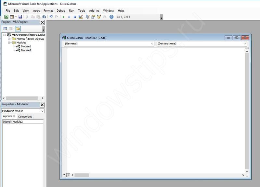Select Microsoft Excel Objects folder label
This screenshot has width=260, height=187.
(30, 39)
